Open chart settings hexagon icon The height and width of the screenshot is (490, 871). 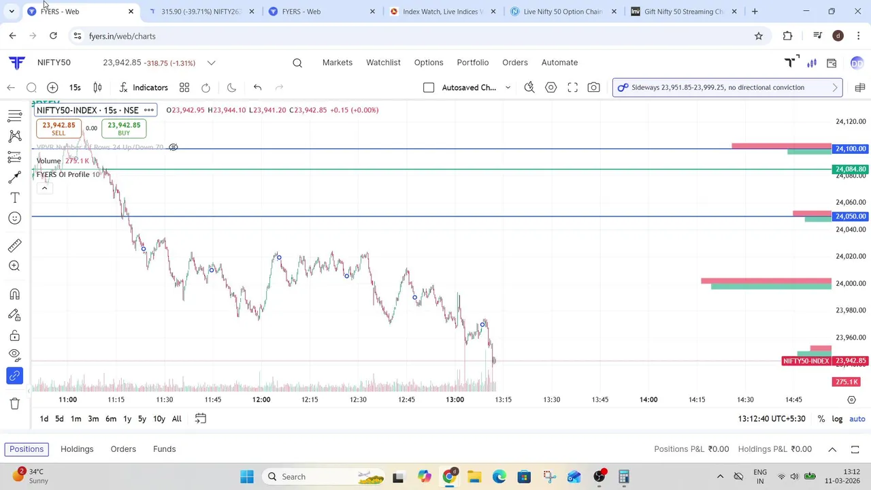[x=551, y=87]
